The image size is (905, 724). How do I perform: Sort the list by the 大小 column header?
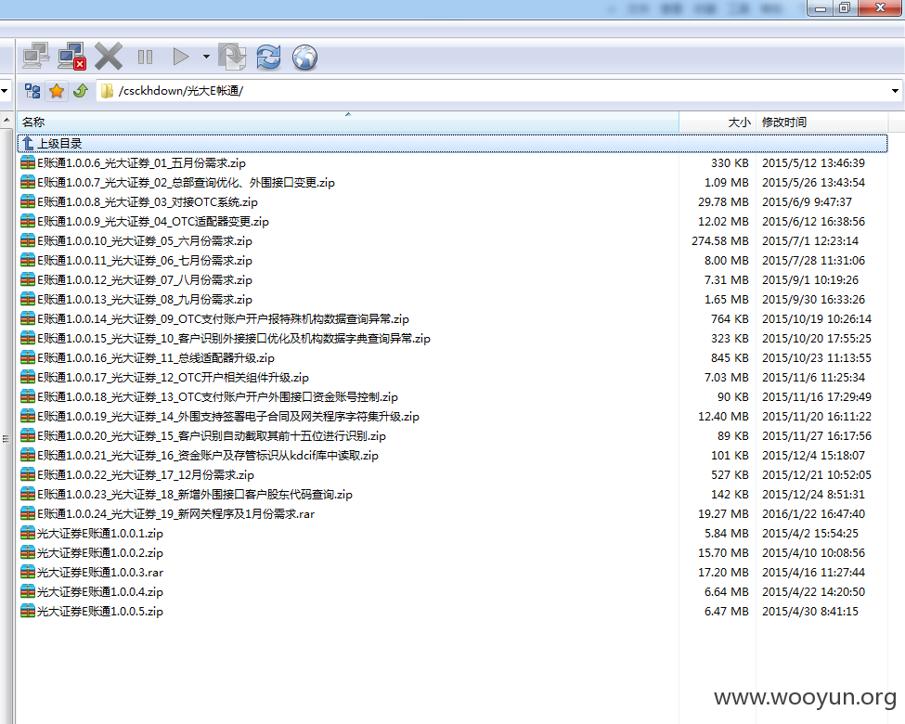click(718, 122)
